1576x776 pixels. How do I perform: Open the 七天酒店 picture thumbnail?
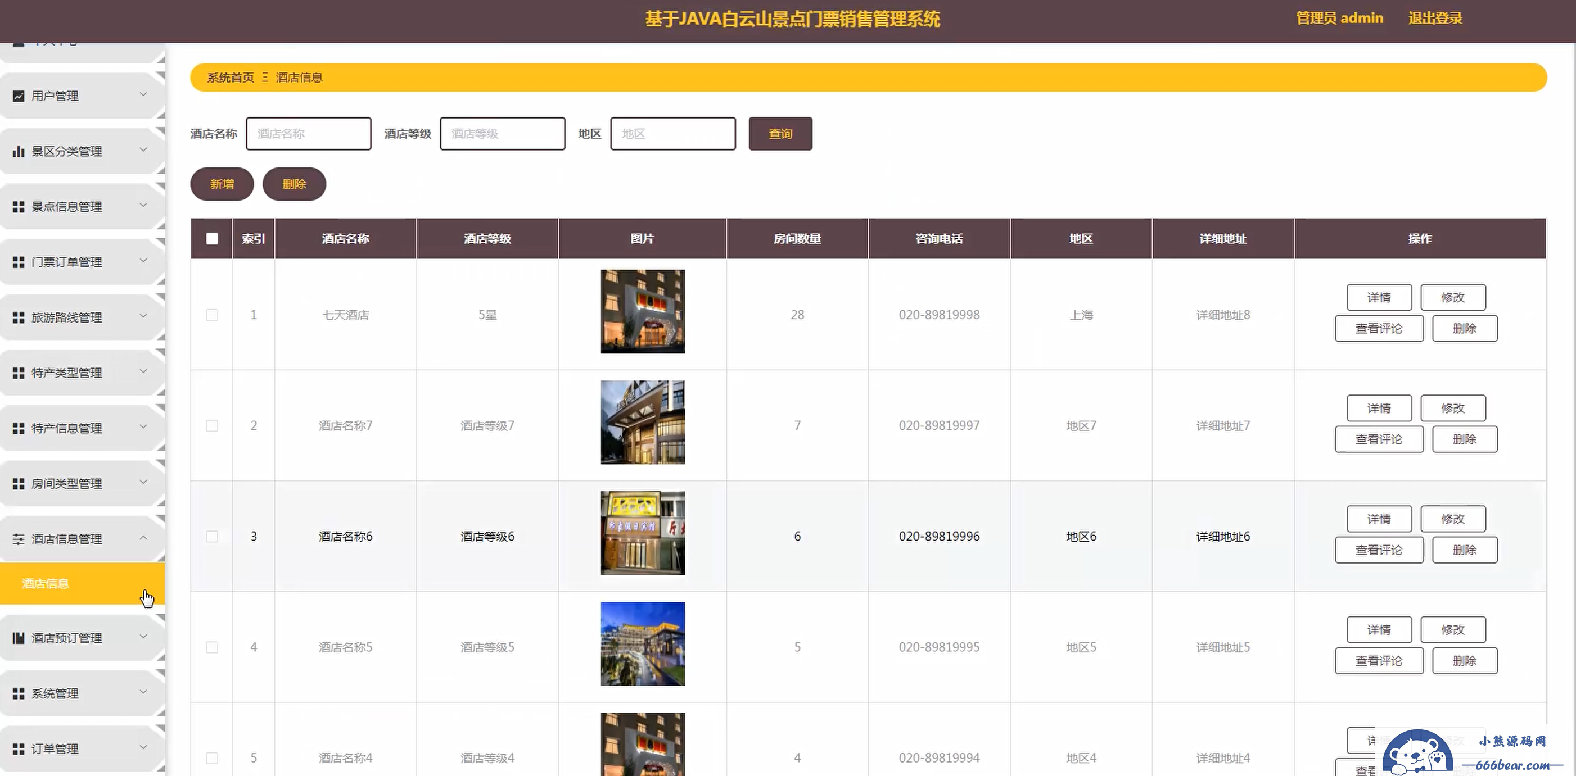pyautogui.click(x=643, y=311)
